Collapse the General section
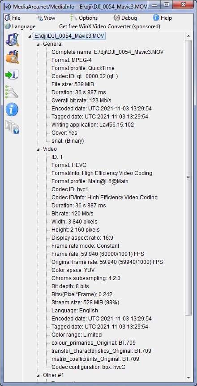Screen dimensions: 197x386 (38, 44)
